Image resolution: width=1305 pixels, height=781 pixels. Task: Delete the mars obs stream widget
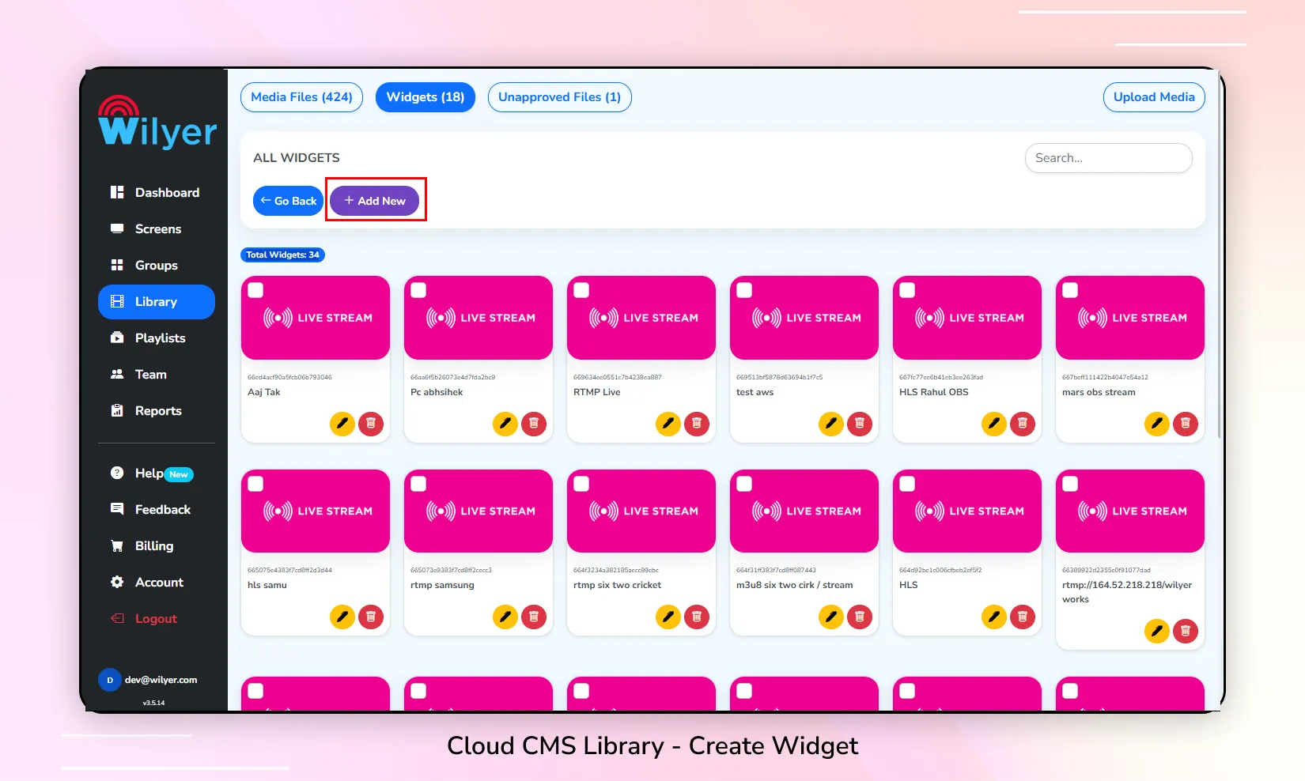(x=1186, y=424)
